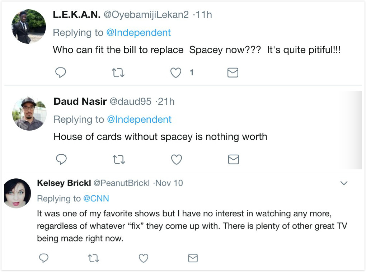
Task: Reply to Daud Nasir's tweet
Action: pos(61,159)
